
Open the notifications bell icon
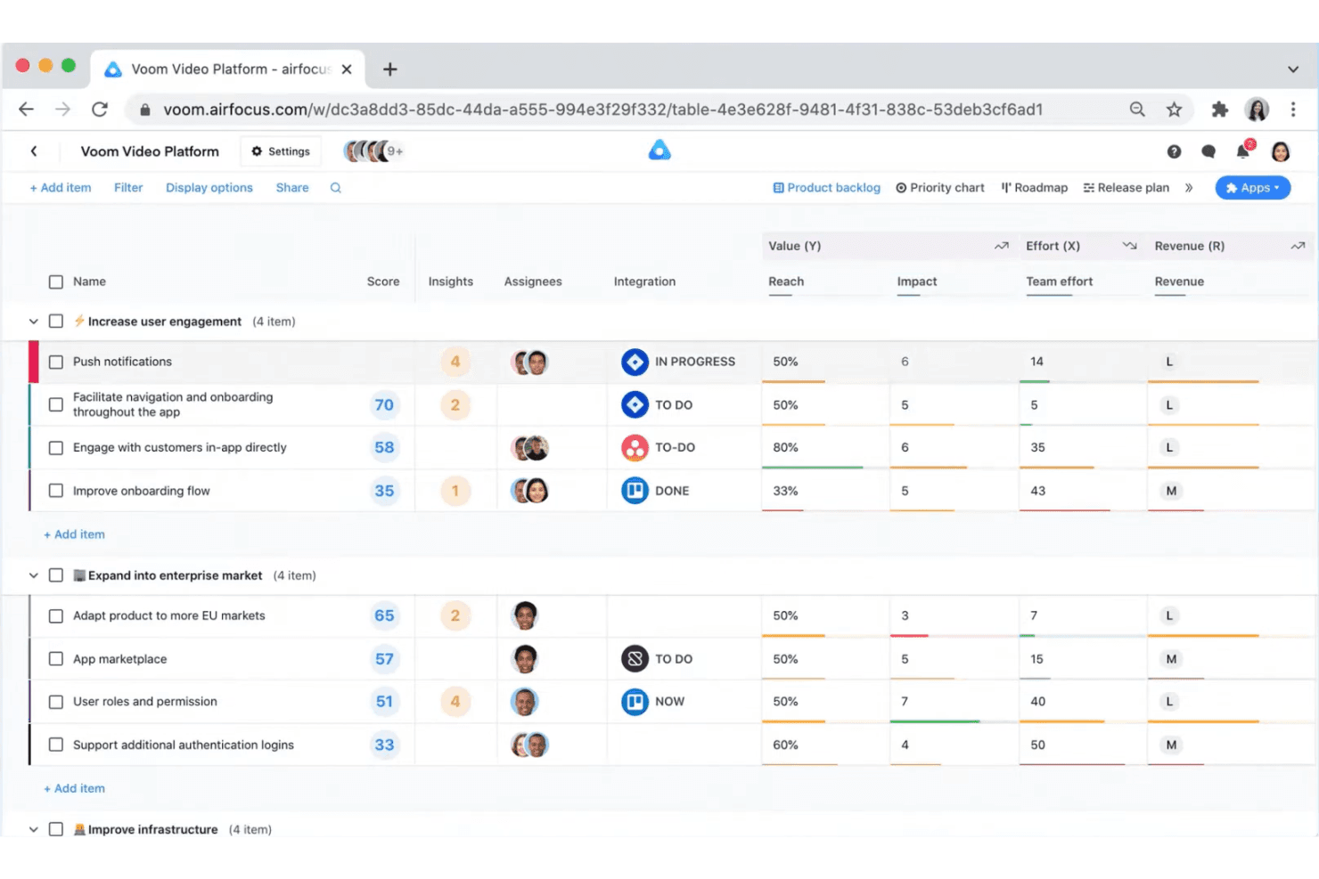1243,151
